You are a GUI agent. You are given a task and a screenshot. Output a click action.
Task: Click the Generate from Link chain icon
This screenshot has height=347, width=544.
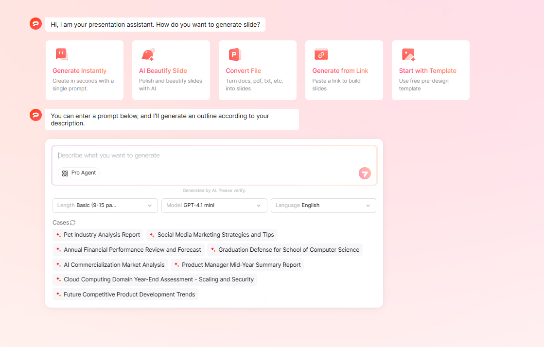pos(320,54)
